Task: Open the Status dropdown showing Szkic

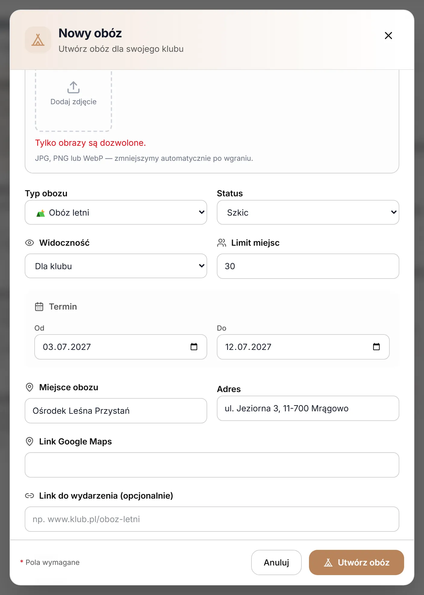Action: click(308, 212)
